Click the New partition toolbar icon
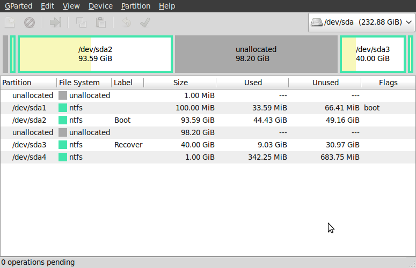 [10, 23]
